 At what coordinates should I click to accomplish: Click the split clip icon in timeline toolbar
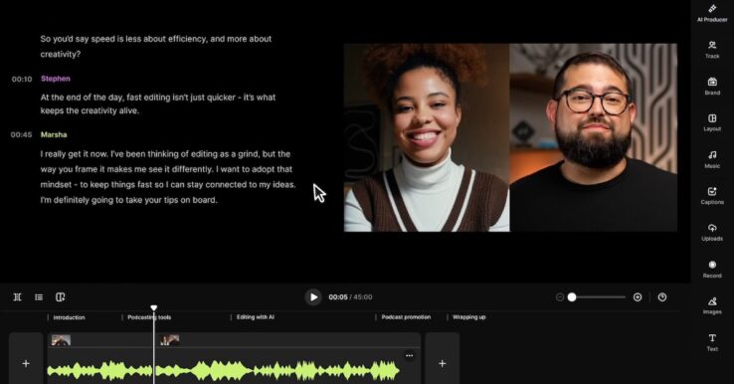[x=17, y=296]
